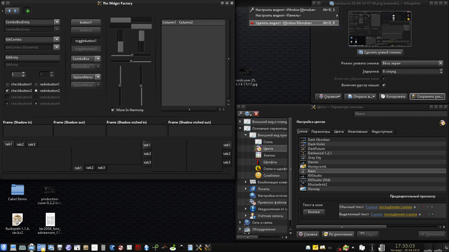The image size is (449, 252).
Task: Click the Кнопка preview button
Action: click(314, 212)
